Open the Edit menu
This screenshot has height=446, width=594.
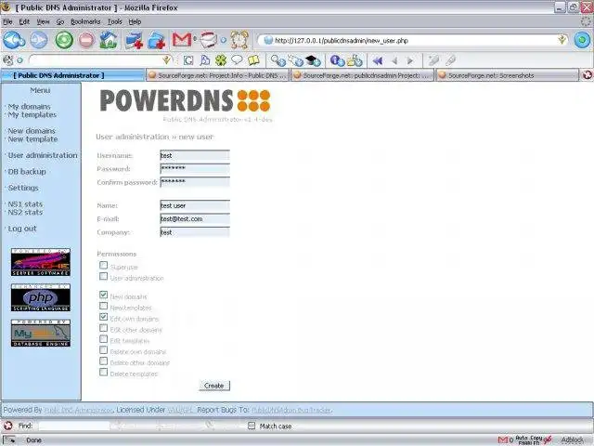pos(24,21)
